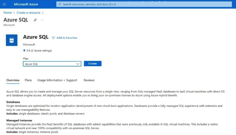Click the search magnifier icon
Viewport: 236px width, 135px height.
pos(60,4)
